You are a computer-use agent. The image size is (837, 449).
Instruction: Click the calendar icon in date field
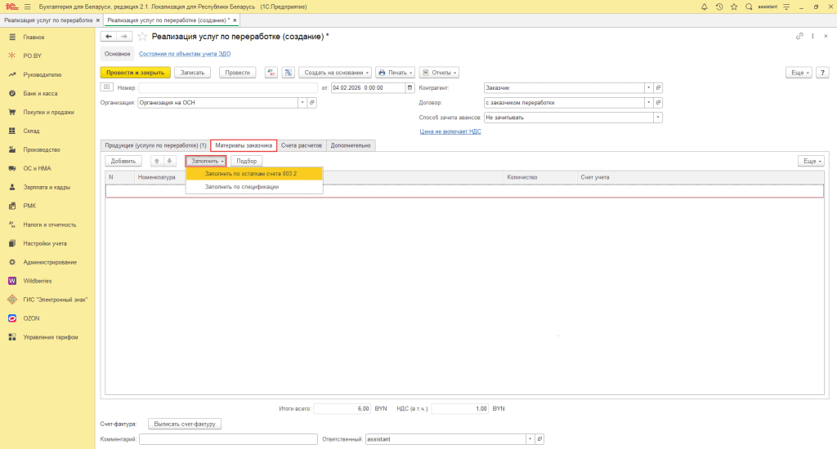[x=410, y=87]
